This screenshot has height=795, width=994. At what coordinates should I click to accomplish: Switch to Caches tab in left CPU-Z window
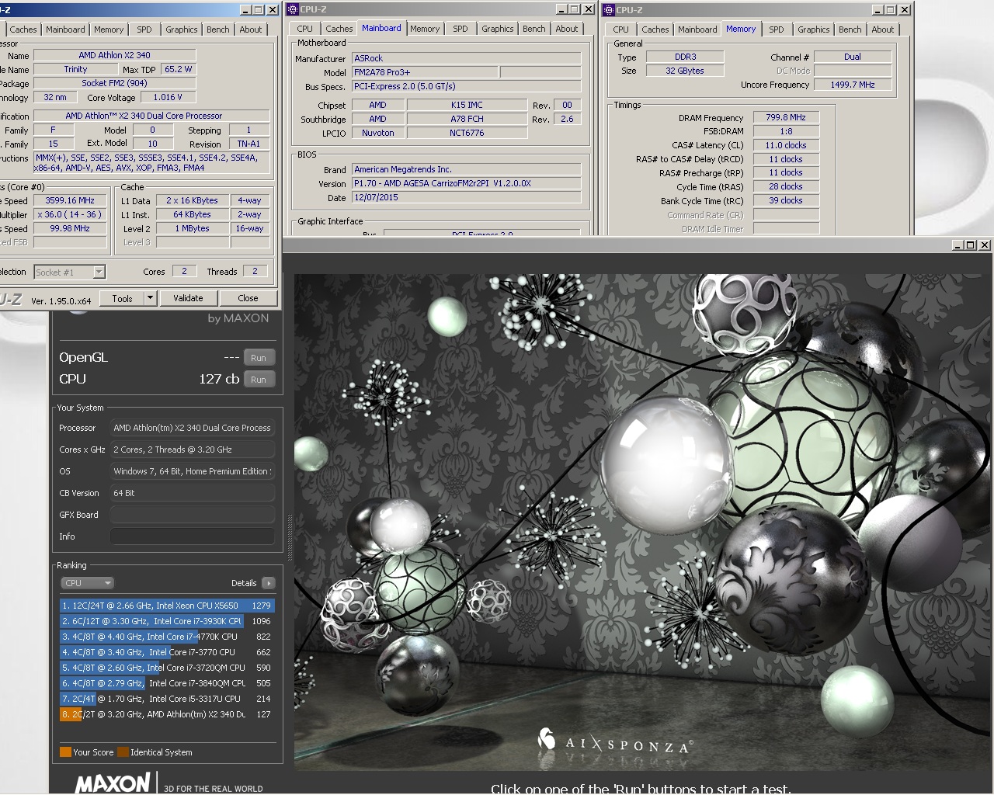pyautogui.click(x=23, y=30)
